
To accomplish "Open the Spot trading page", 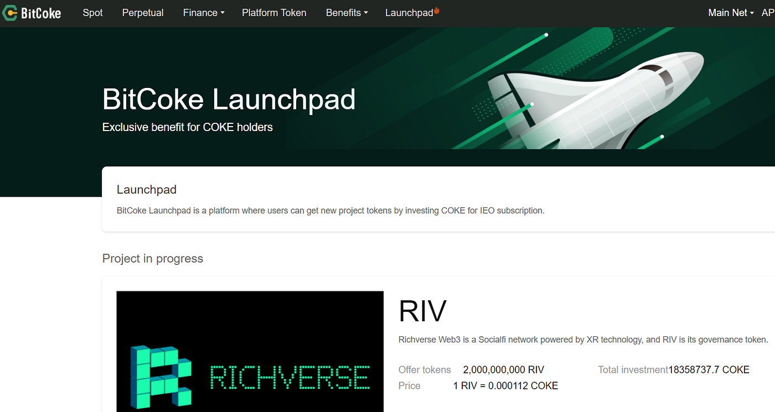I will point(92,13).
